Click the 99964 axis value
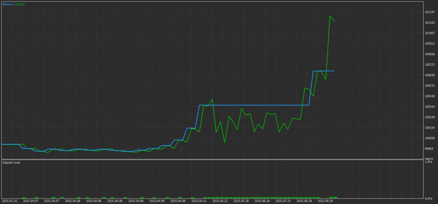The height and width of the screenshot is (204, 438). pyautogui.click(x=429, y=149)
